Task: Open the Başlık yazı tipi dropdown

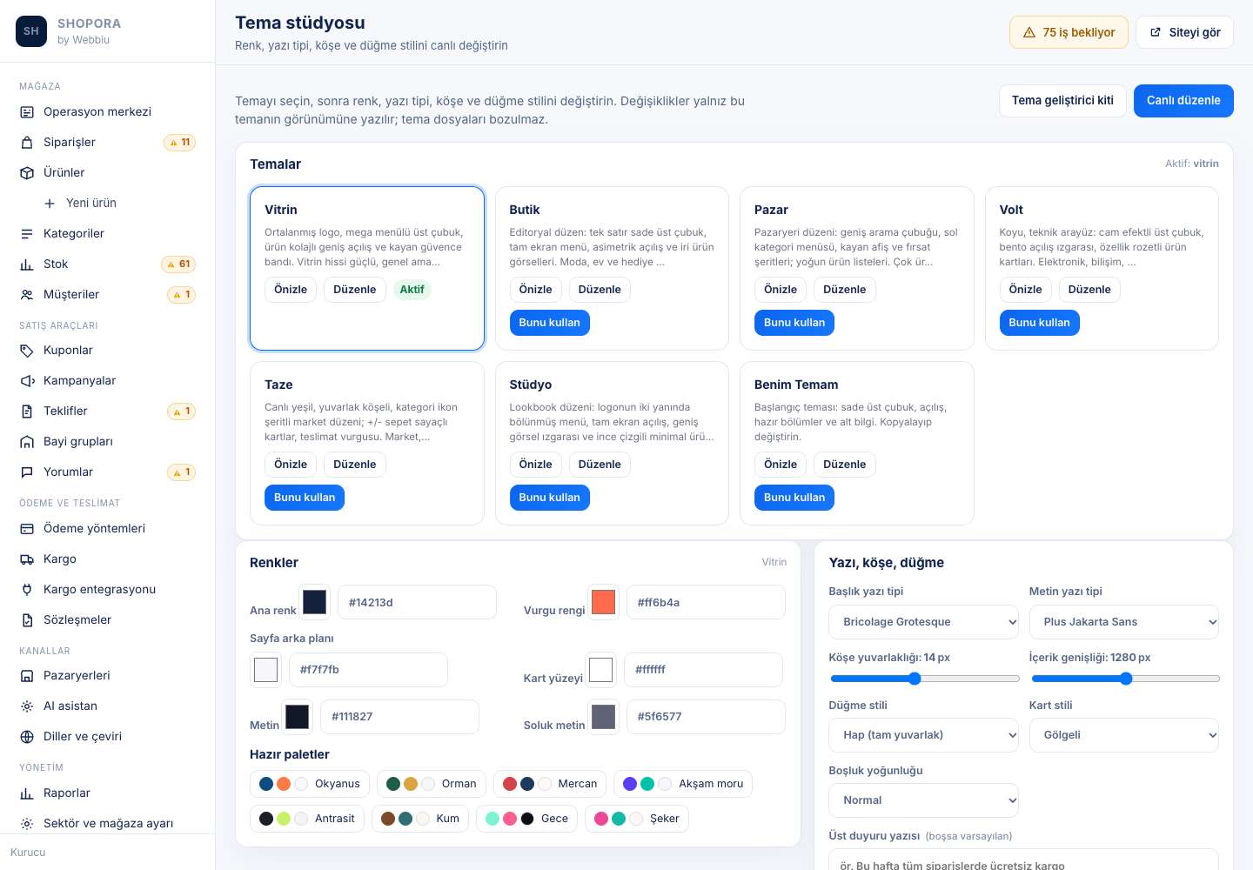Action: 923,622
